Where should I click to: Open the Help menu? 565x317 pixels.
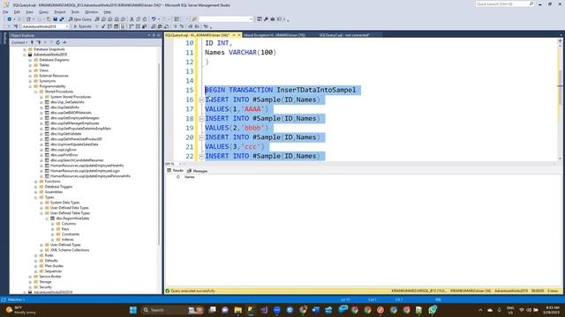click(108, 11)
